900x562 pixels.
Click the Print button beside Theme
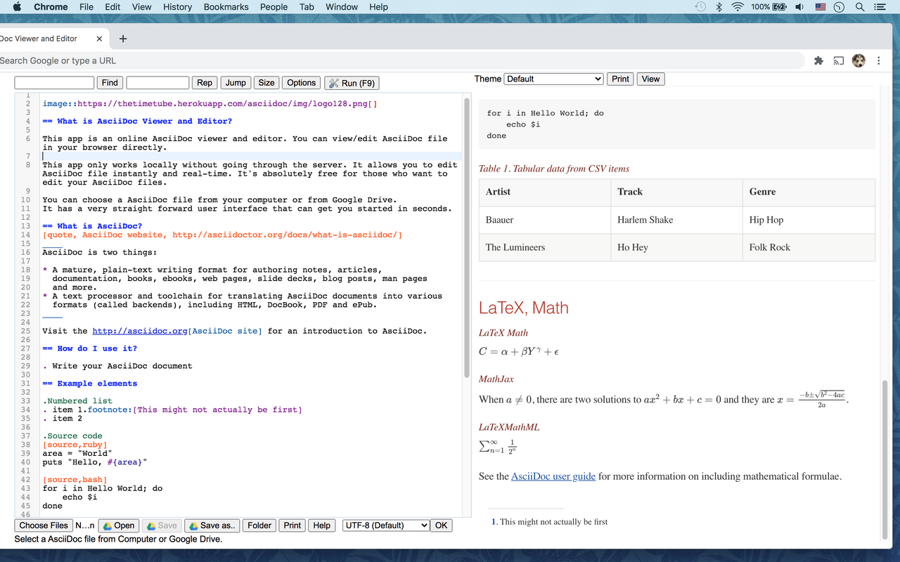tap(620, 79)
